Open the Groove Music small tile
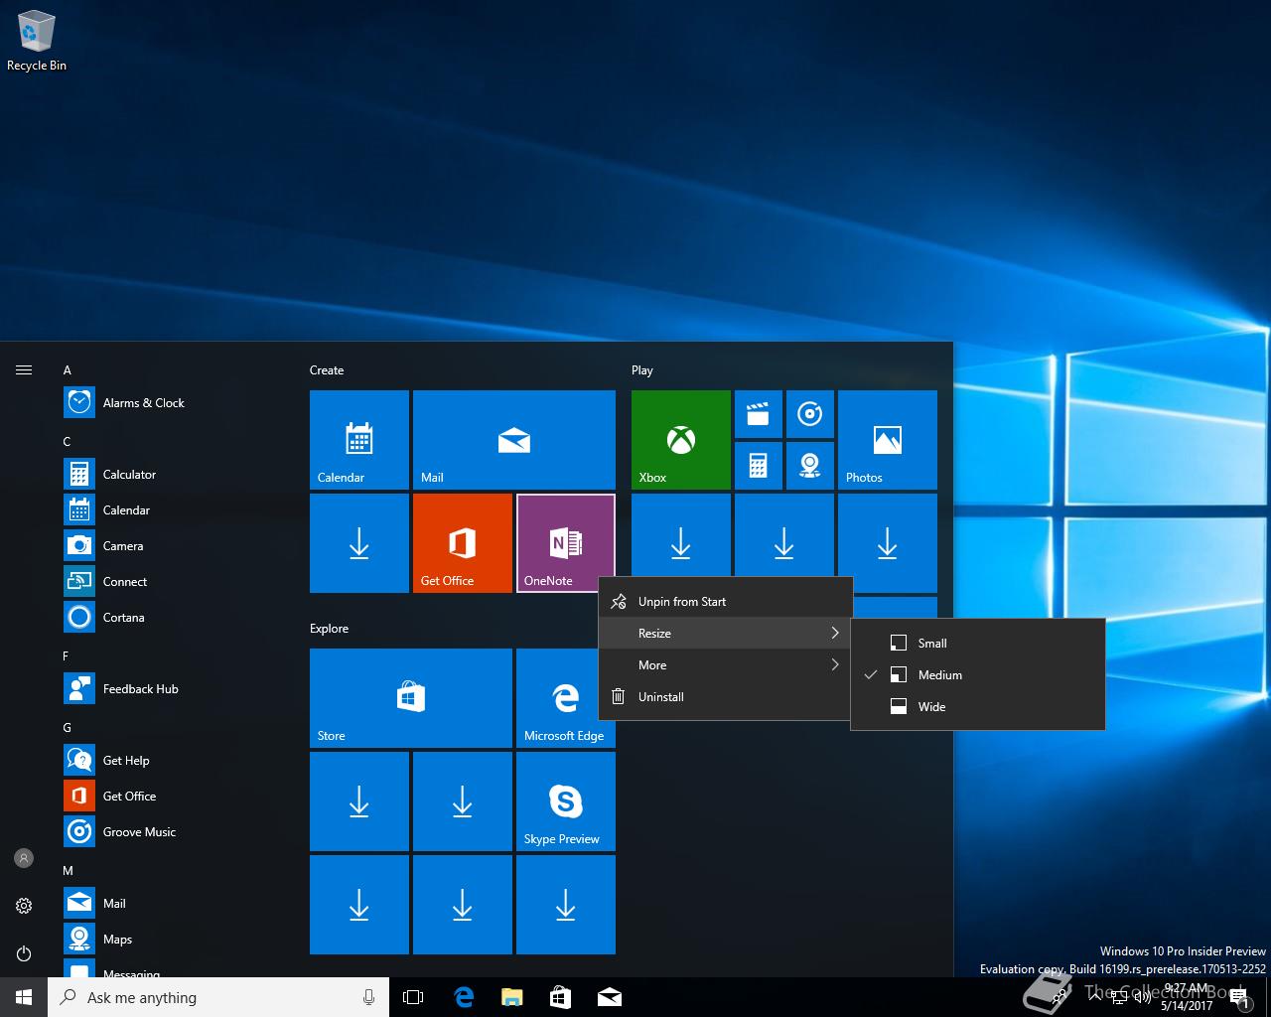The height and width of the screenshot is (1017, 1271). click(x=810, y=414)
